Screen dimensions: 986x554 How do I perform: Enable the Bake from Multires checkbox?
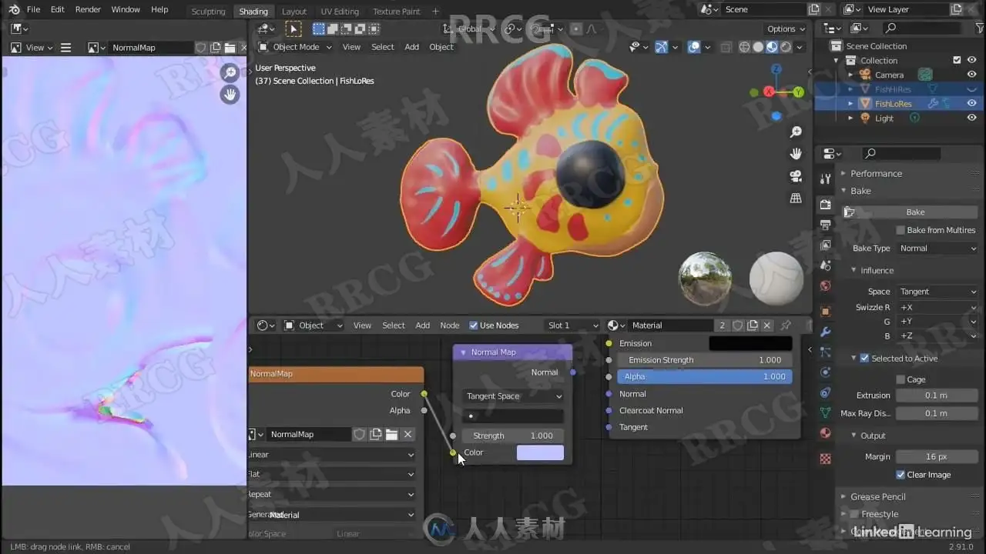[x=900, y=230]
